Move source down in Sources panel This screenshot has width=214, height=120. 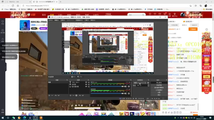tap(83, 95)
